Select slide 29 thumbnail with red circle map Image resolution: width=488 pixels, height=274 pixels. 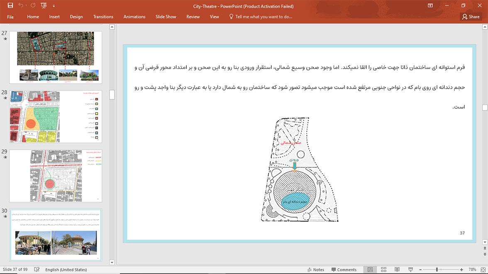tap(56, 176)
